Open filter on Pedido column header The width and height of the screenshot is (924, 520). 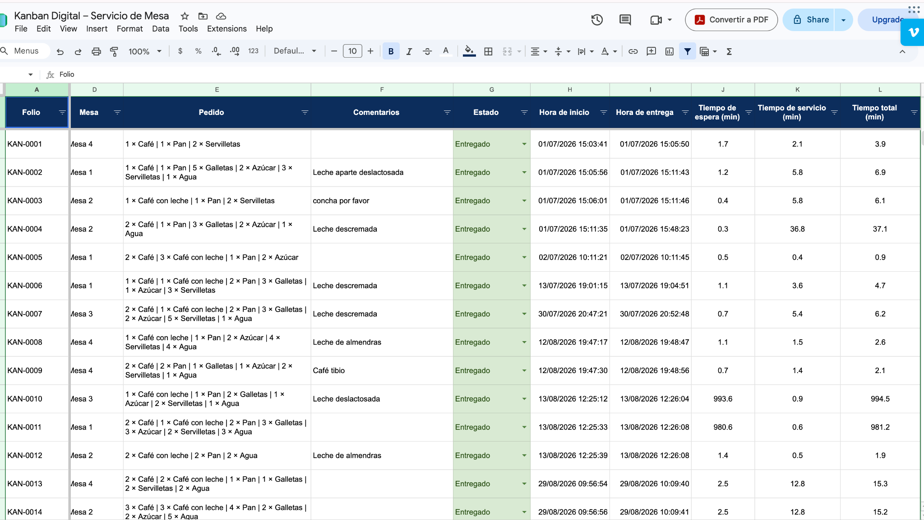pos(305,112)
